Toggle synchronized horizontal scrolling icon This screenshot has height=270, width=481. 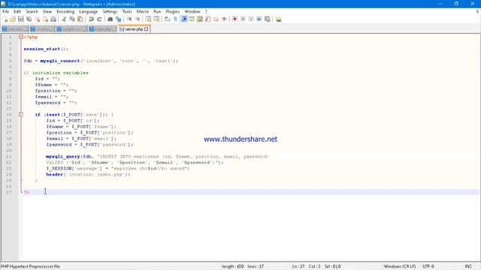pos(156,19)
